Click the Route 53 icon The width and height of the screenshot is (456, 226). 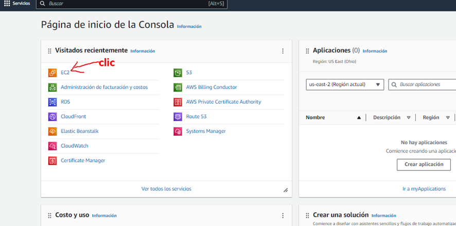pos(178,117)
